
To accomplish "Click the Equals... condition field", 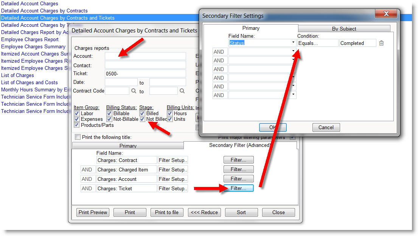I will (317, 43).
